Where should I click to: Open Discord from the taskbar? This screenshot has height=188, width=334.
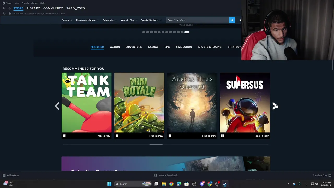click(202, 184)
